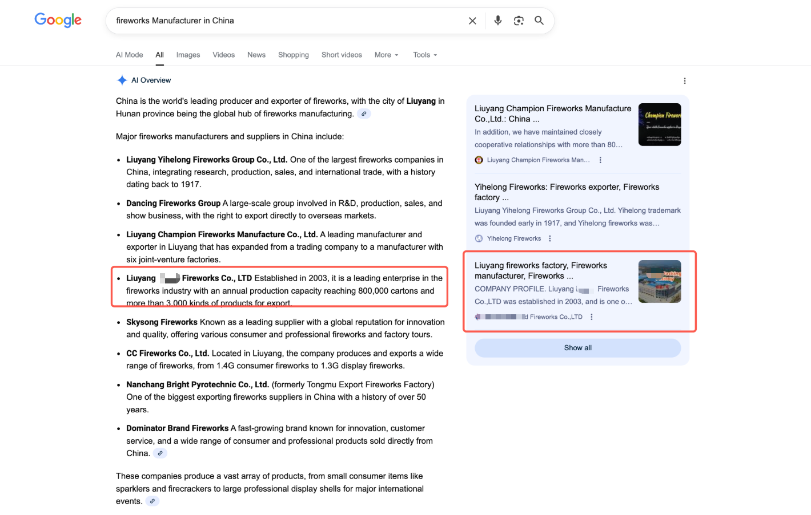Click link icon after Dominator Brand Fireworks entry

click(160, 453)
